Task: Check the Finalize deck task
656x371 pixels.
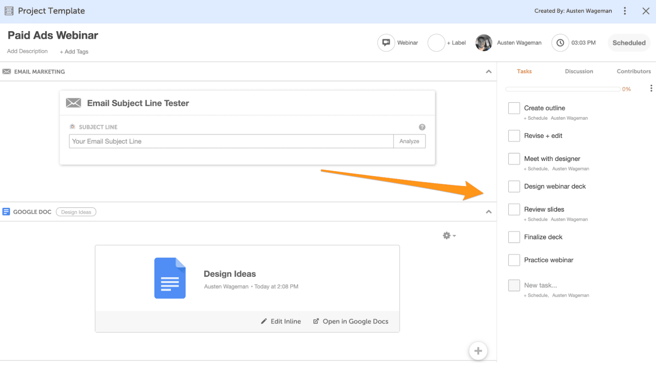Action: point(514,237)
